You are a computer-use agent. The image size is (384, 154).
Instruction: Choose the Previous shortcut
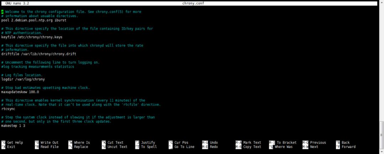coord(314,143)
